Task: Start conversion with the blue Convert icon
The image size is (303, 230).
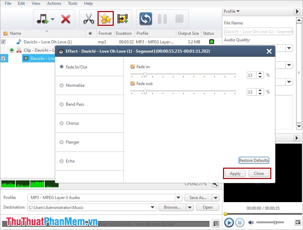Action: click(145, 19)
